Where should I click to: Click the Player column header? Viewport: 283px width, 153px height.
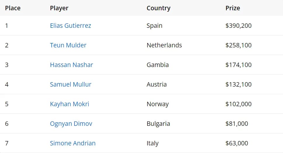point(59,8)
